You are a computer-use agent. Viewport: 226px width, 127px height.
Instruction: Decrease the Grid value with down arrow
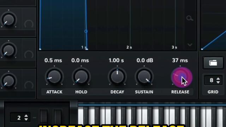pos(218,82)
